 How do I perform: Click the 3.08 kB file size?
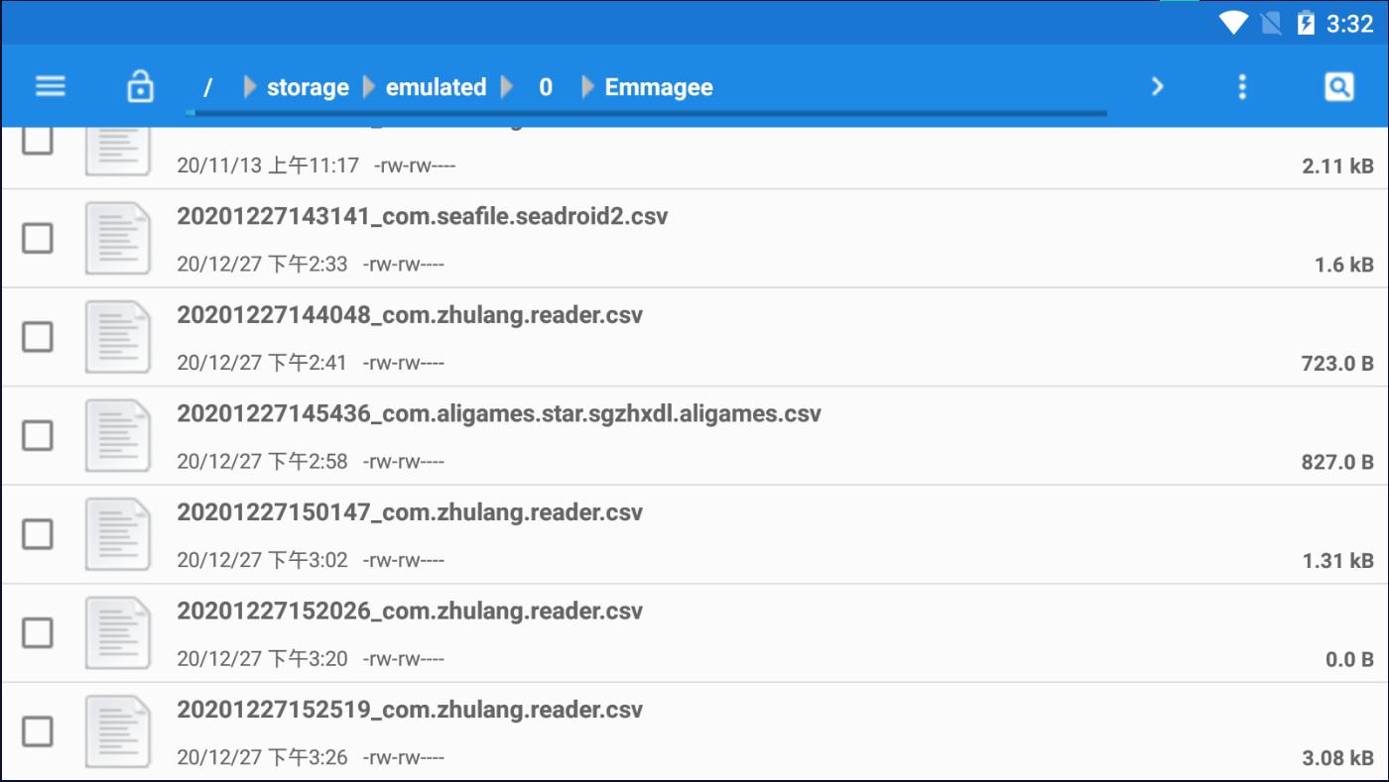(1337, 758)
